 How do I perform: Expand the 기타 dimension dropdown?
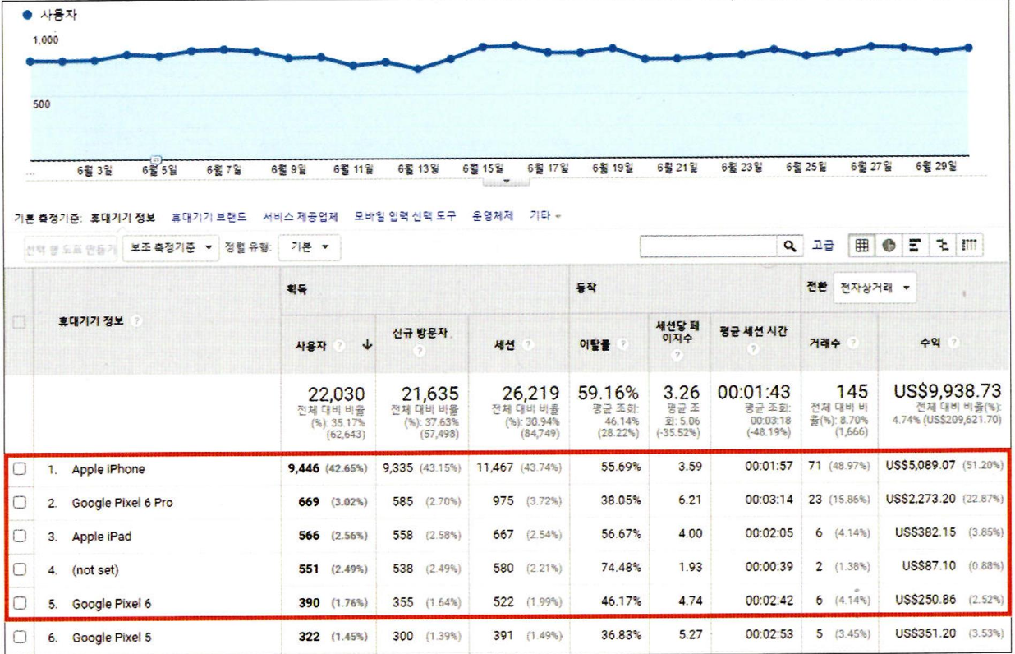pos(545,216)
